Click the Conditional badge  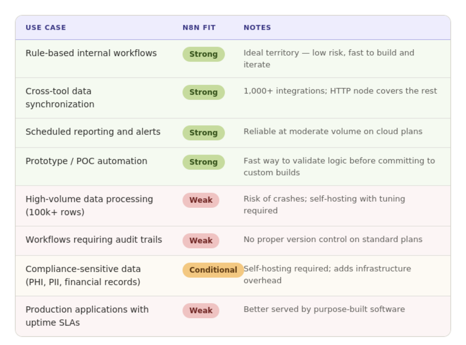click(x=213, y=270)
